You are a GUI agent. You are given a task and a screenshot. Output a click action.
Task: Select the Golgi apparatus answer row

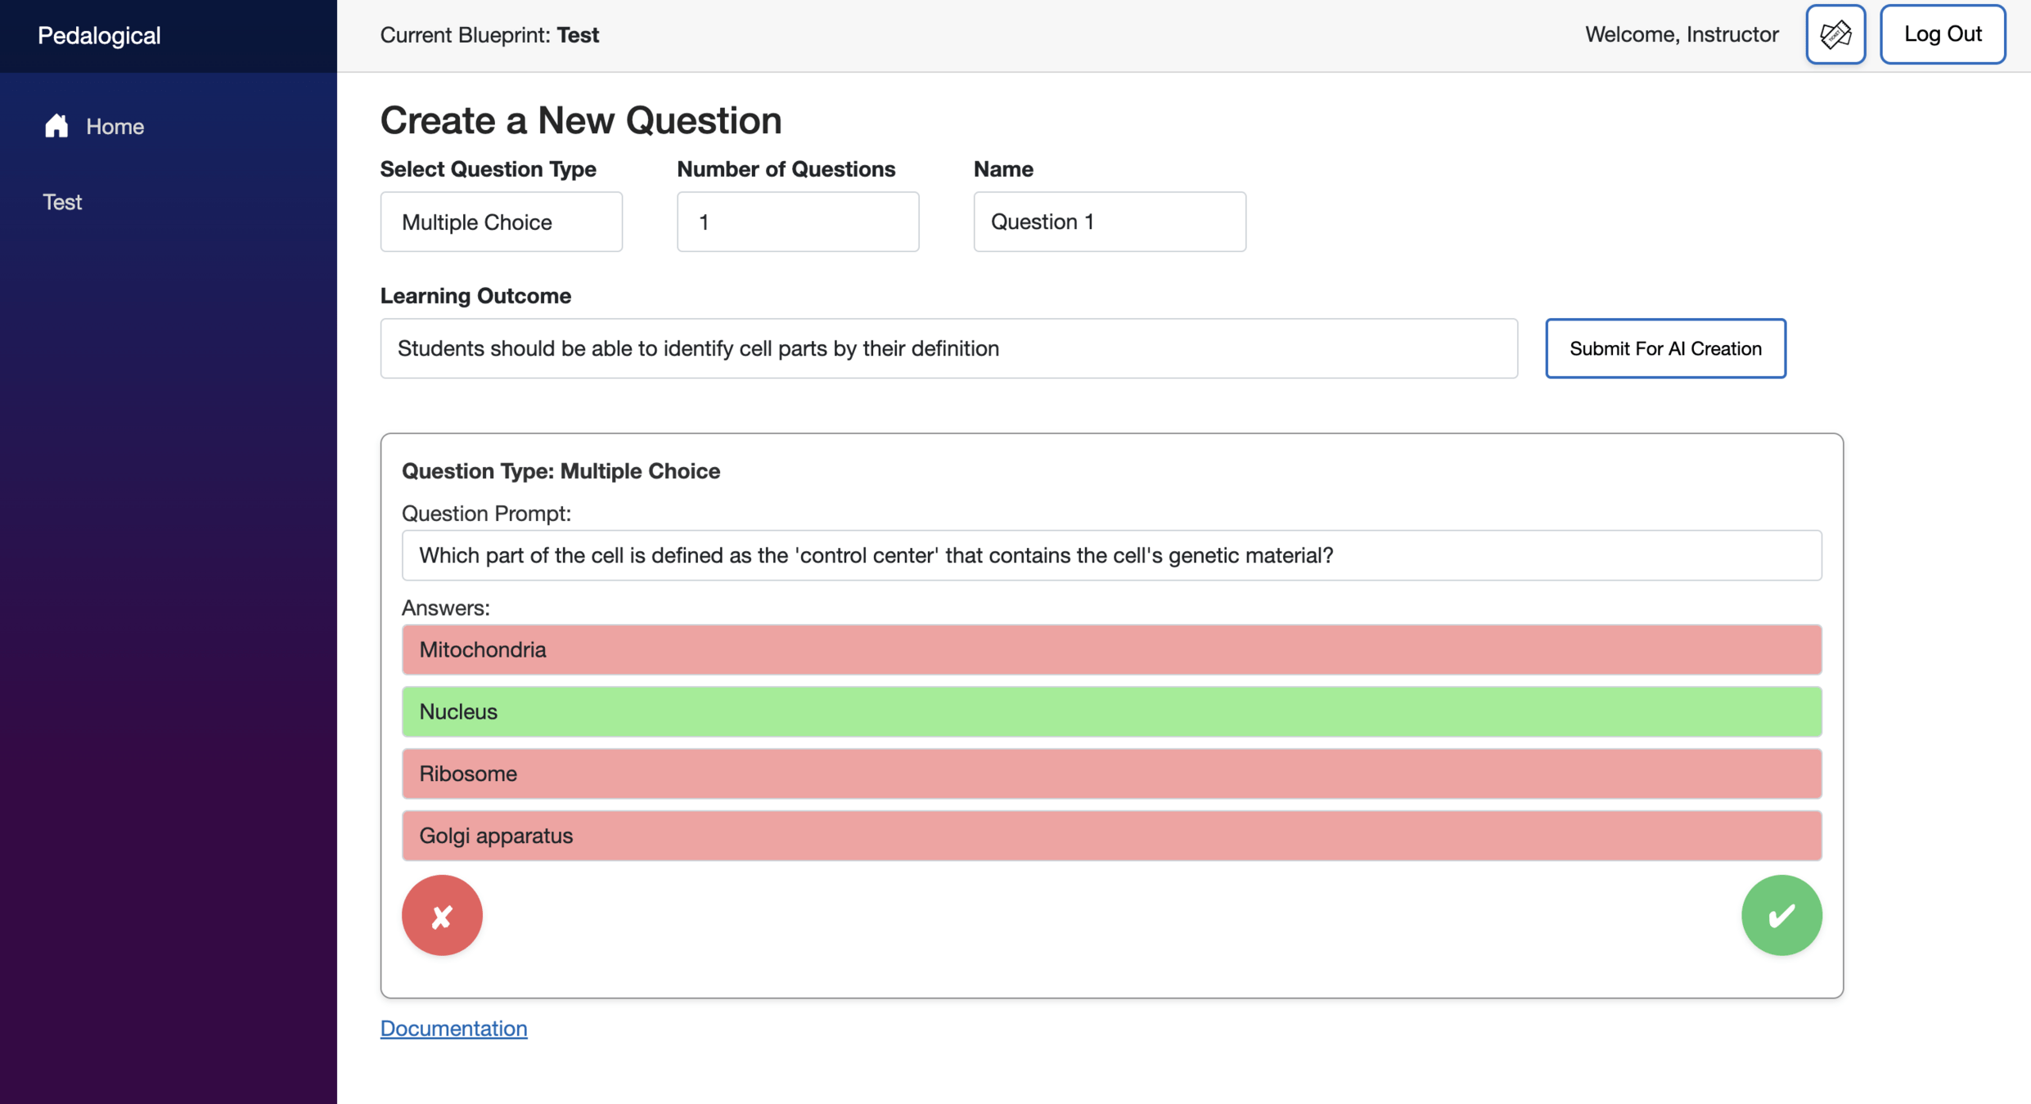tap(1111, 836)
